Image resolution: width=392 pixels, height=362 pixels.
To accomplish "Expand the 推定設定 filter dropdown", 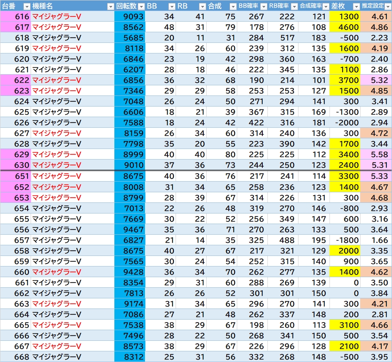I will point(387,6).
